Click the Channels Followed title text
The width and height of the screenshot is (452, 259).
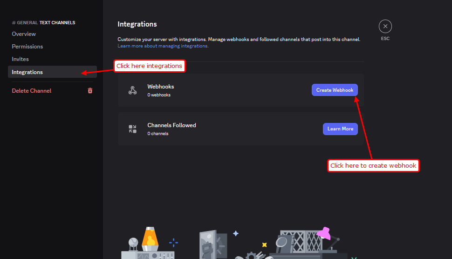click(171, 125)
